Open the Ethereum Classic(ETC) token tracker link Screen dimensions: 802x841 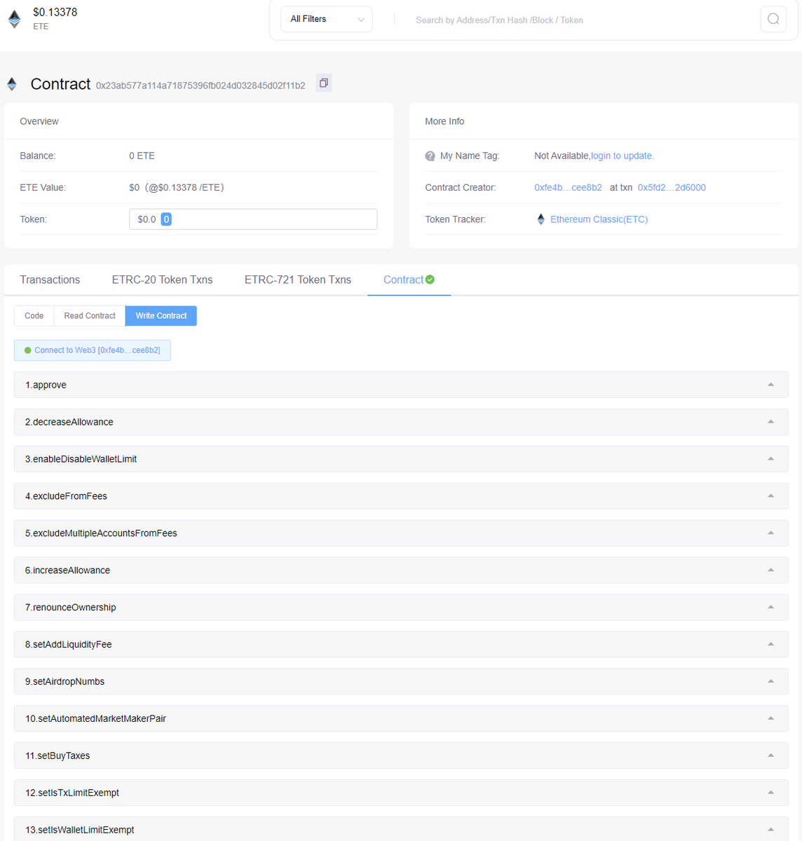pos(599,219)
